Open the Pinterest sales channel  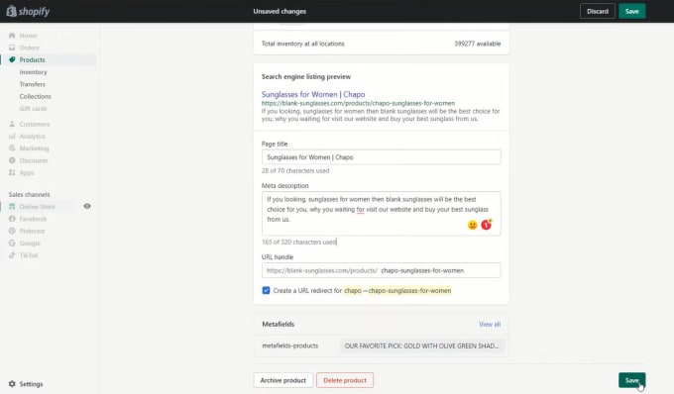tap(32, 231)
